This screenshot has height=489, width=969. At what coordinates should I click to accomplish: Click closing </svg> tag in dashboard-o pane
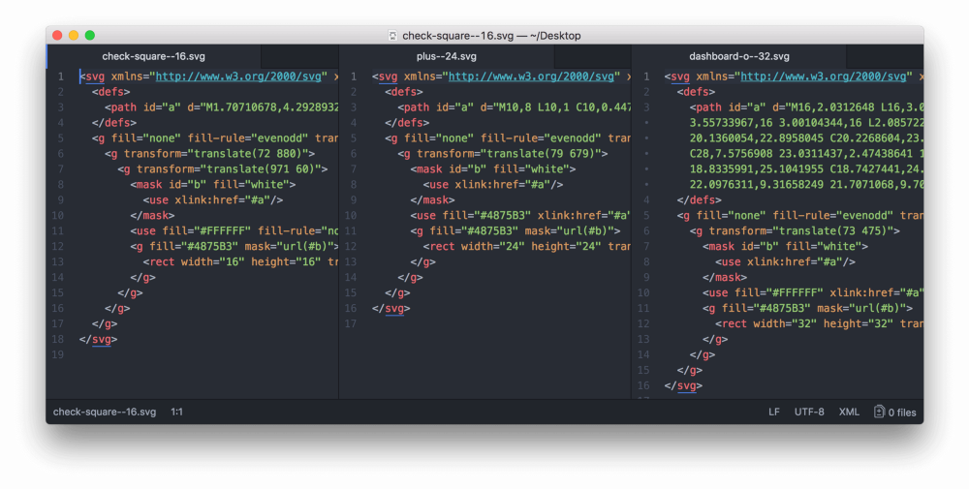pos(683,385)
